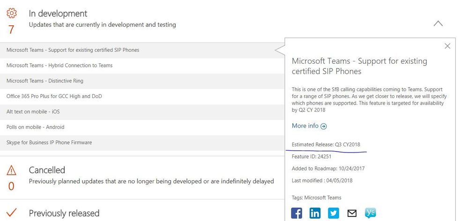Screen dimensions: 468x221
Task: Click the Cancelled warning triangle icon
Action: click(x=11, y=170)
